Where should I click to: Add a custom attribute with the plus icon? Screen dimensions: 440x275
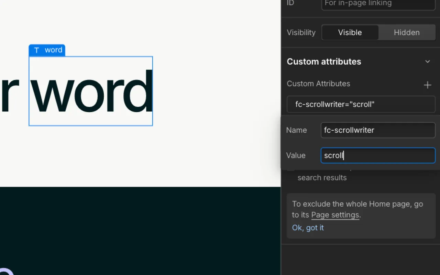point(427,85)
